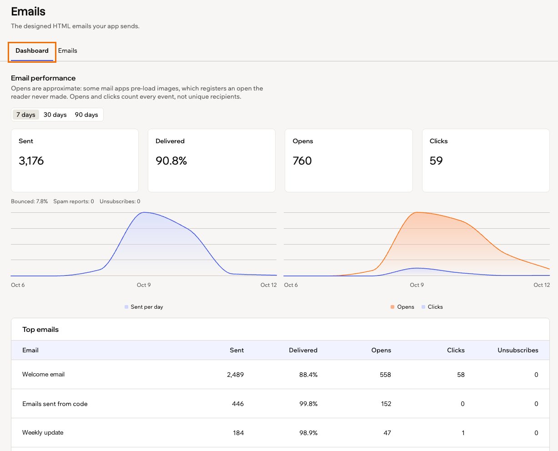558x451 pixels.
Task: Click the Sent stat card
Action: [75, 160]
